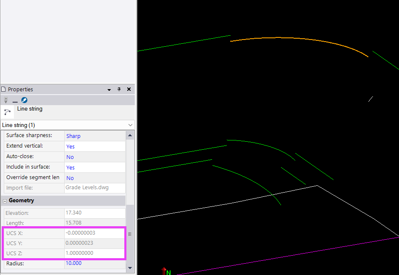Click the Properties document icon in title bar

click(x=4, y=90)
